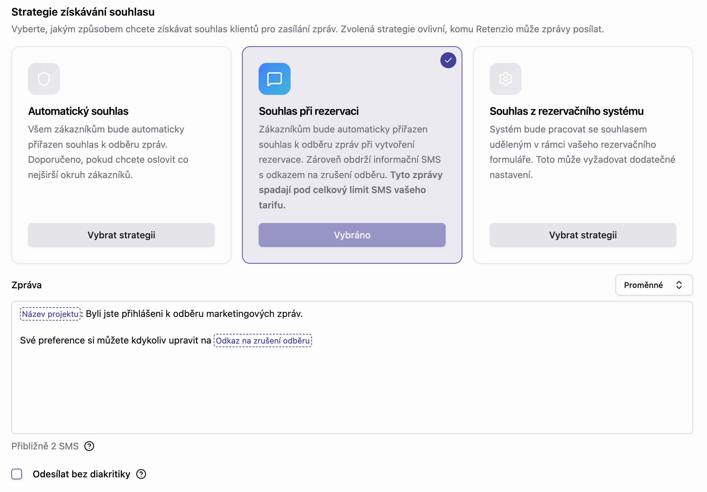
Task: Click the gear icon for reservation system consent
Action: tap(505, 79)
